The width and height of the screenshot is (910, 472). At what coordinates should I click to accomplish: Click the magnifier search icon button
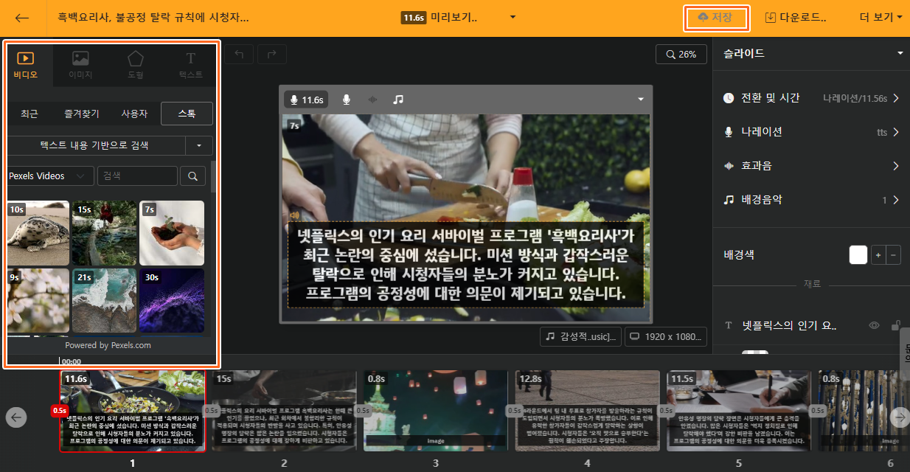click(192, 176)
